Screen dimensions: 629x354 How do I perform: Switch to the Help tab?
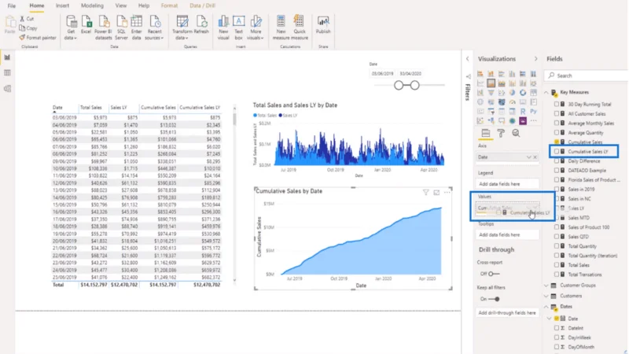pos(144,6)
